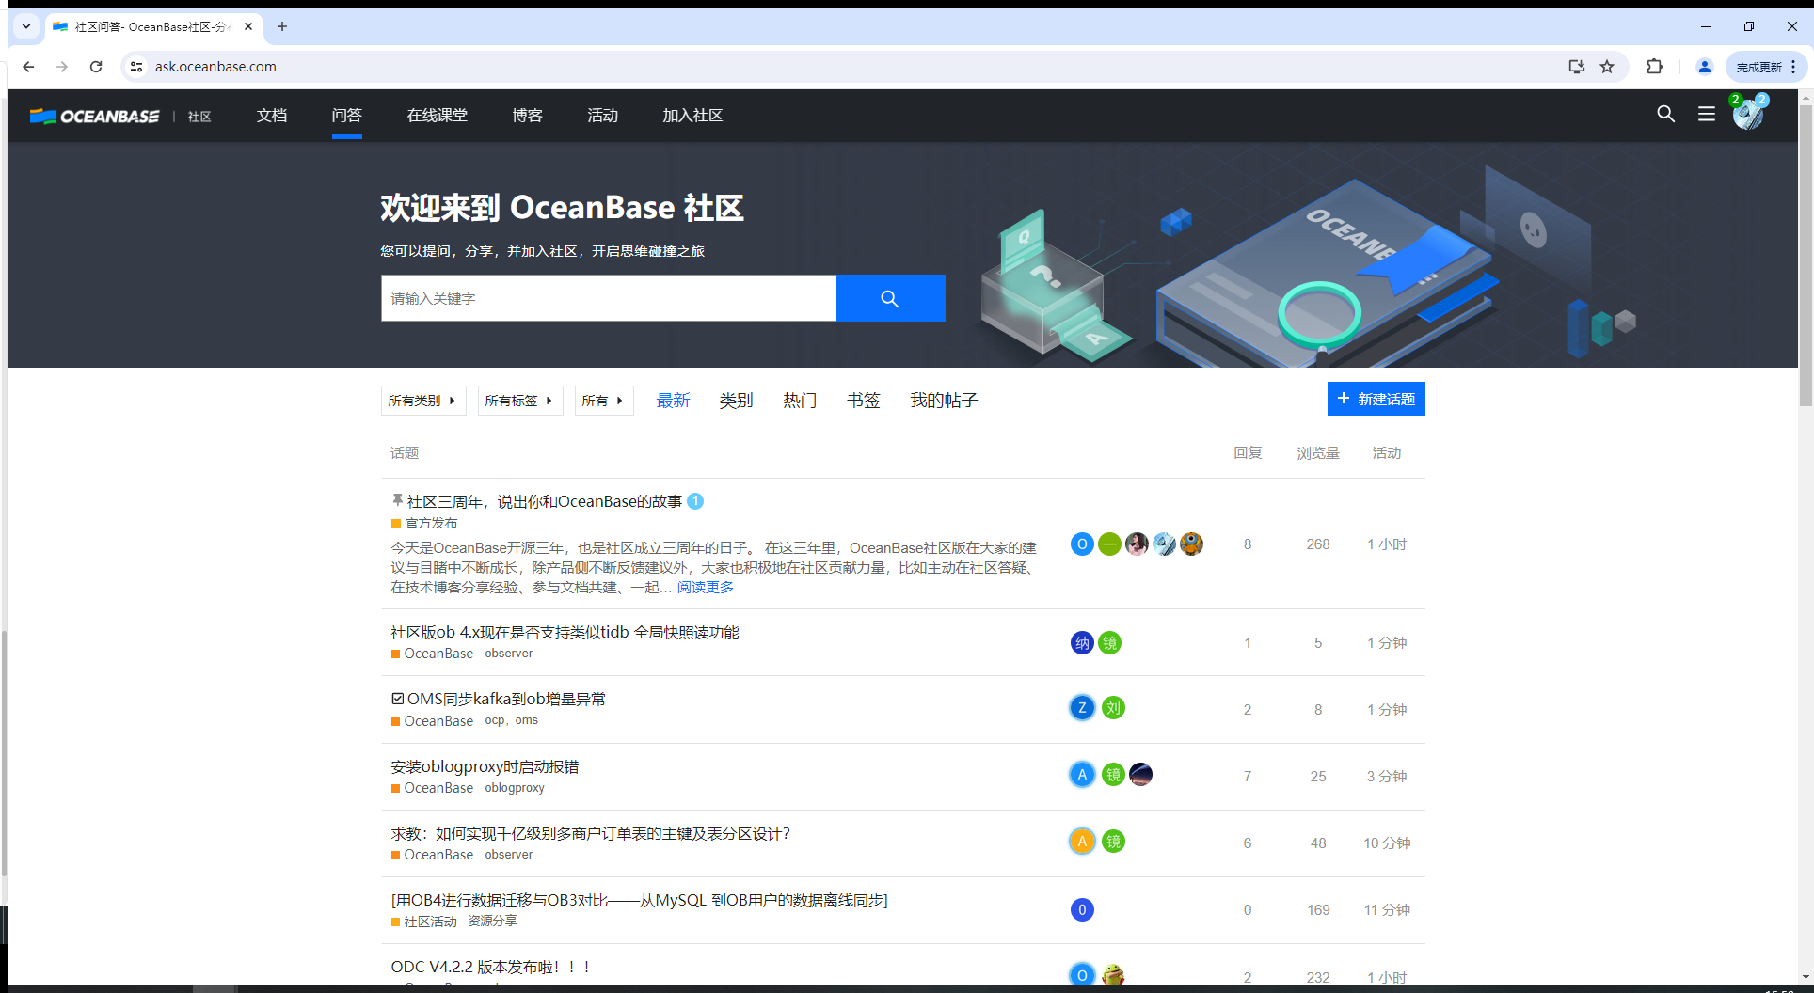Expand the 所有 filter dropdown
Image resolution: width=1814 pixels, height=993 pixels.
604,401
